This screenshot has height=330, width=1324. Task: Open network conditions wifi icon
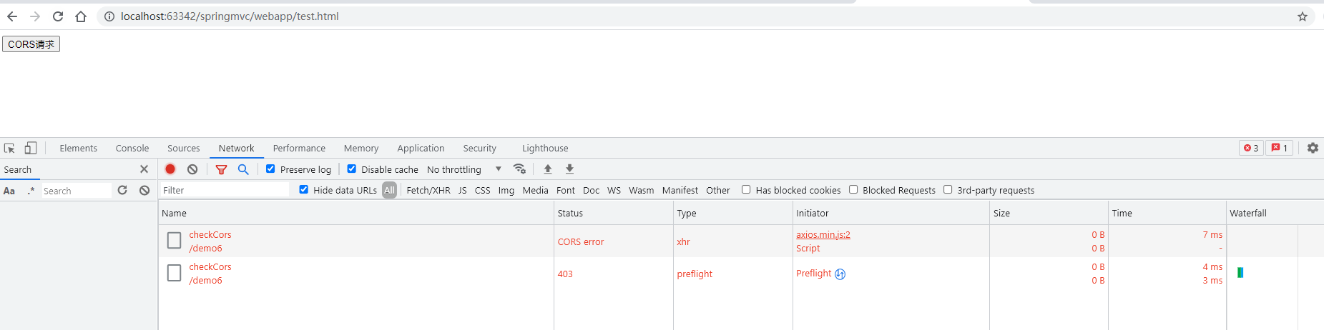tap(520, 169)
